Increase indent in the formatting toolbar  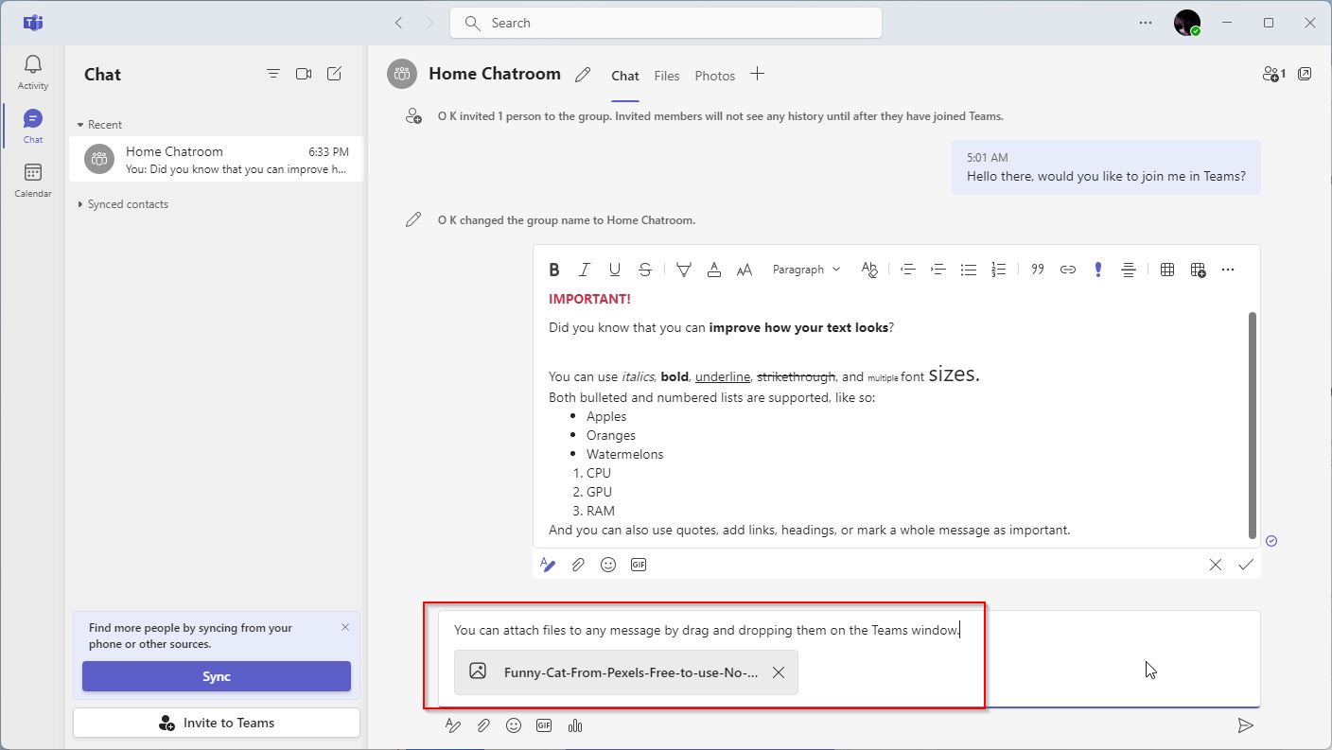[938, 270]
